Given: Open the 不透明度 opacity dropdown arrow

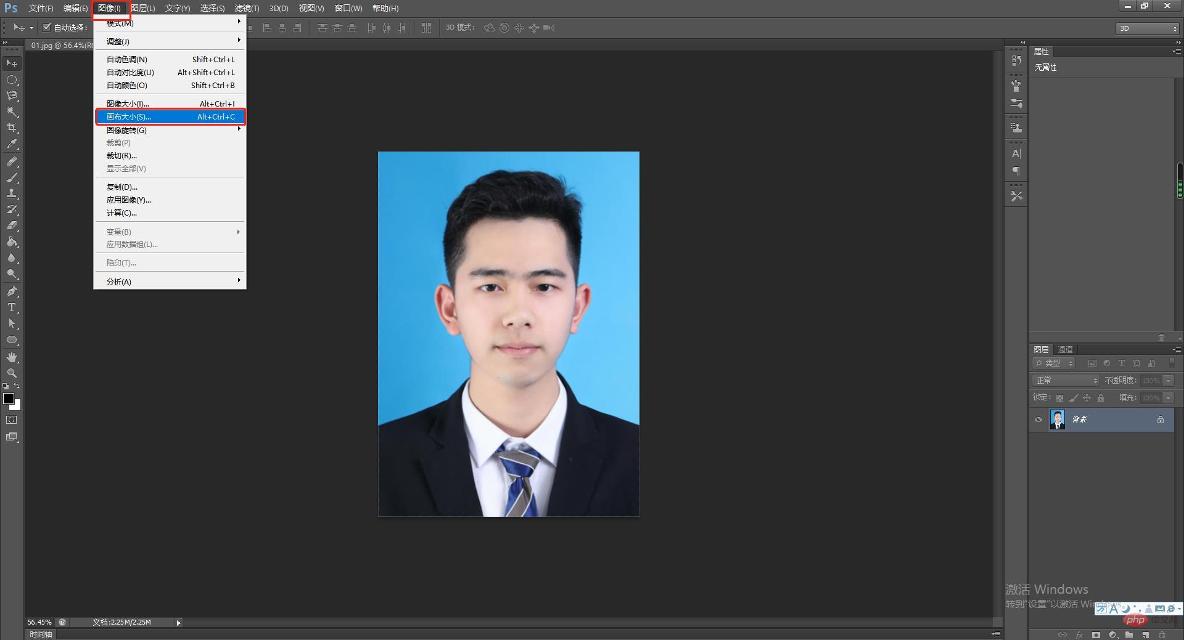Looking at the screenshot, I should click(1169, 381).
